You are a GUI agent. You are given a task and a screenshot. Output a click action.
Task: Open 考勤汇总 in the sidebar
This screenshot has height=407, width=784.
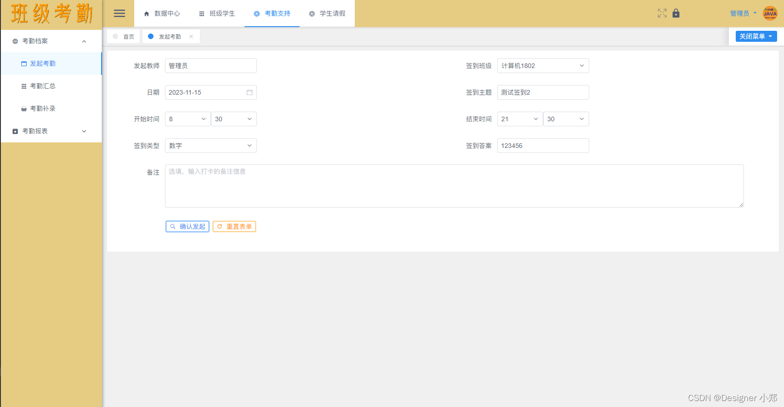[x=51, y=86]
